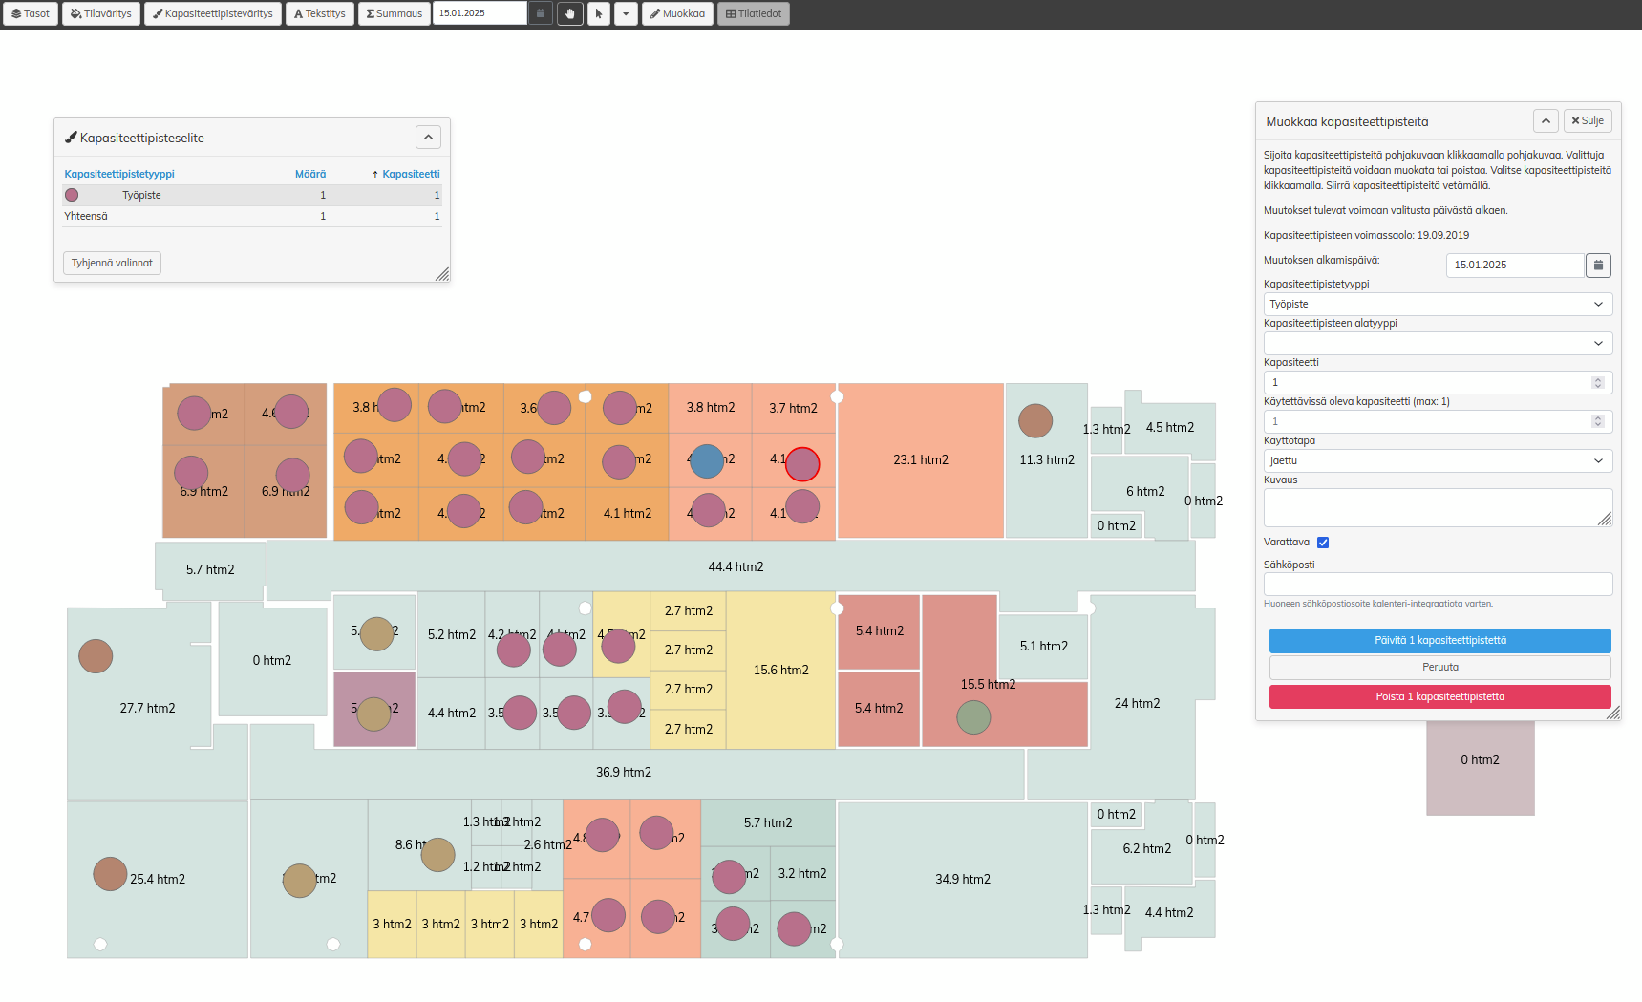Open the toolbar calendar date picker
This screenshot has width=1642, height=1002.
coord(541,13)
